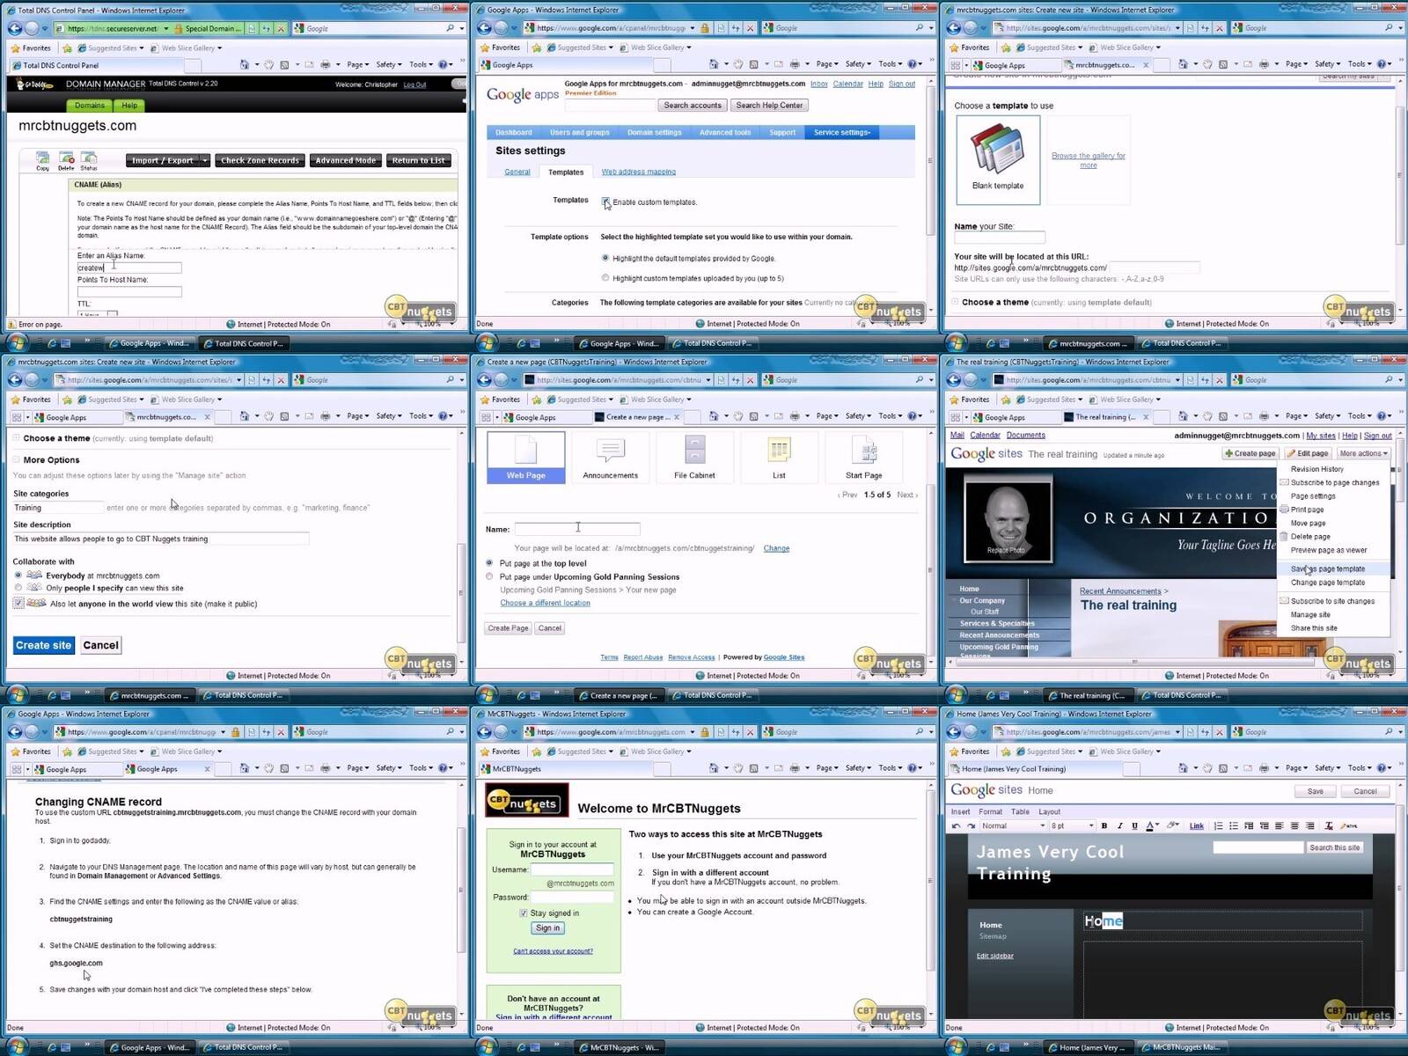Choose Blank template thumbnail in Create new site
This screenshot has height=1056, width=1408.
998,159
